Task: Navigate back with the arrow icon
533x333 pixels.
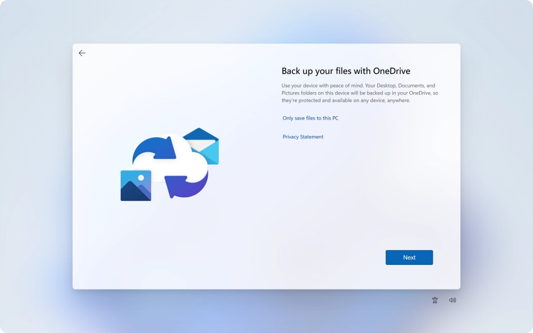Action: point(82,53)
